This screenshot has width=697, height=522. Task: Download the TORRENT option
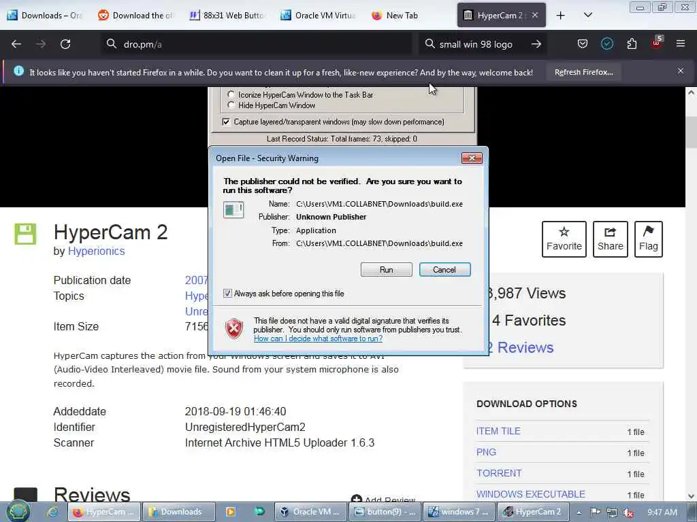pyautogui.click(x=499, y=473)
